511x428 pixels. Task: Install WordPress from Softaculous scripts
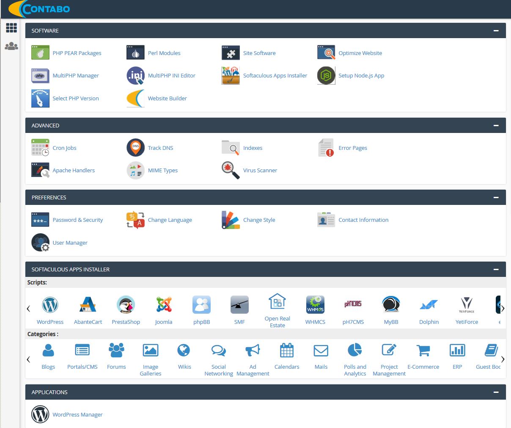(50, 305)
